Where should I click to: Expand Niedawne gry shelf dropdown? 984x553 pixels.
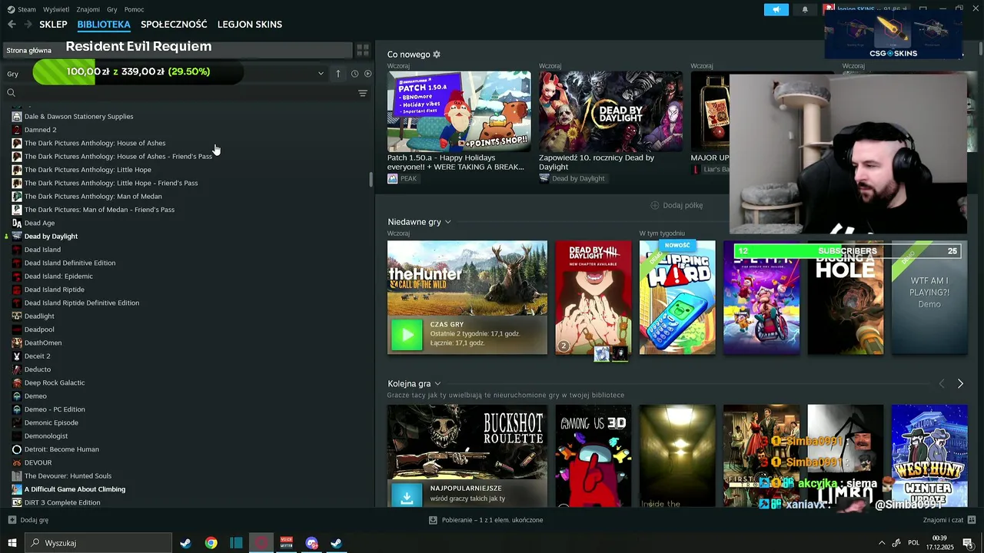point(447,222)
